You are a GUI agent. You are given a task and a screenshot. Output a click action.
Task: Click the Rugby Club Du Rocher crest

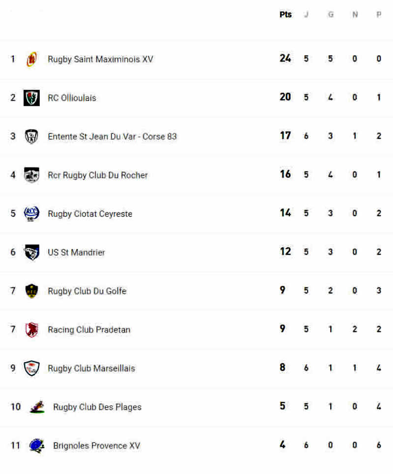32,175
